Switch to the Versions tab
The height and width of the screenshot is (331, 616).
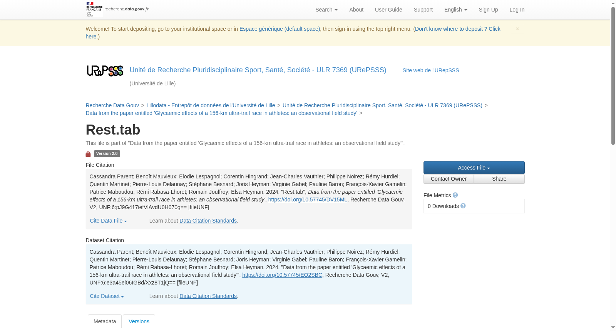(139, 321)
